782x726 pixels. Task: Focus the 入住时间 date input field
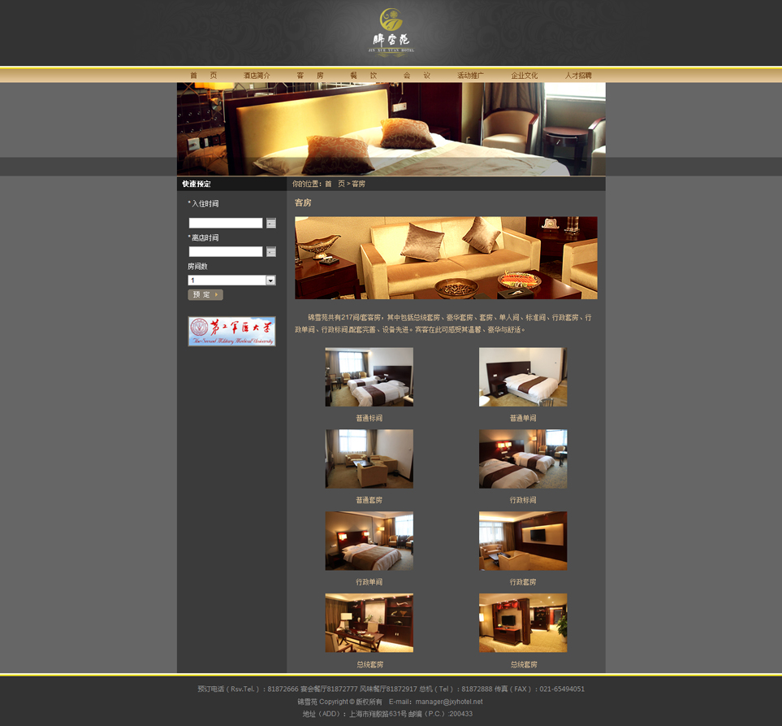coord(226,224)
